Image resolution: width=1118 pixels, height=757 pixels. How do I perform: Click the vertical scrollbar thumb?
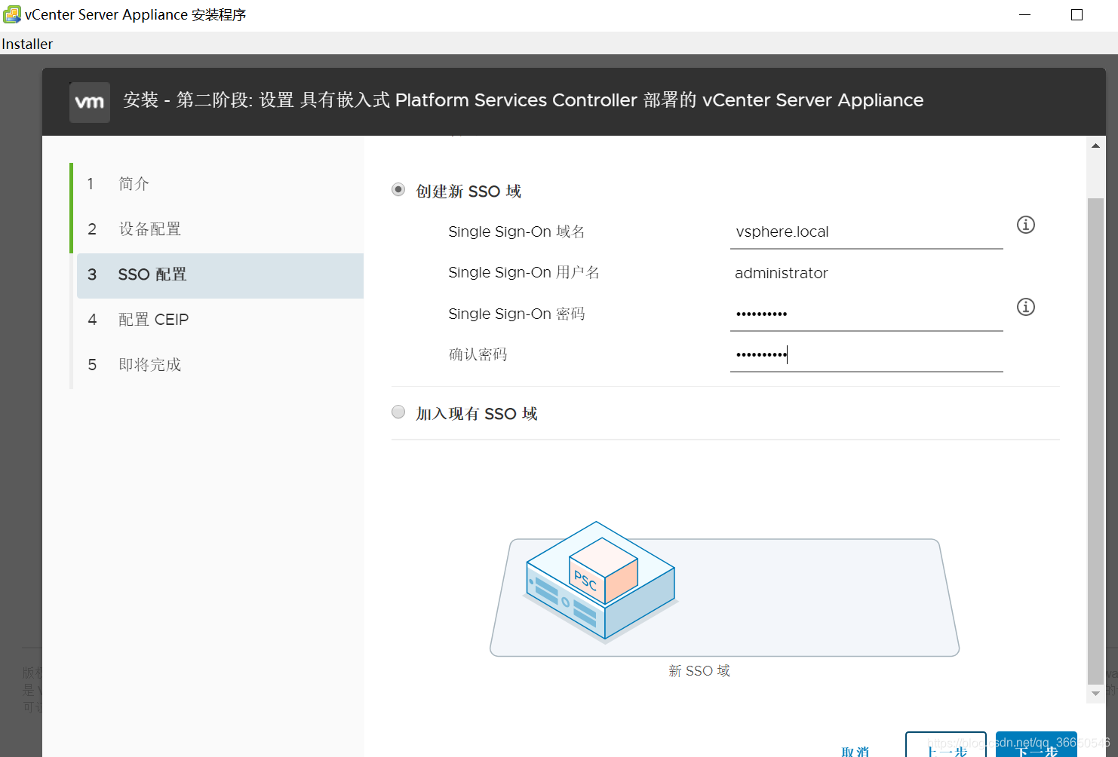(1095, 441)
